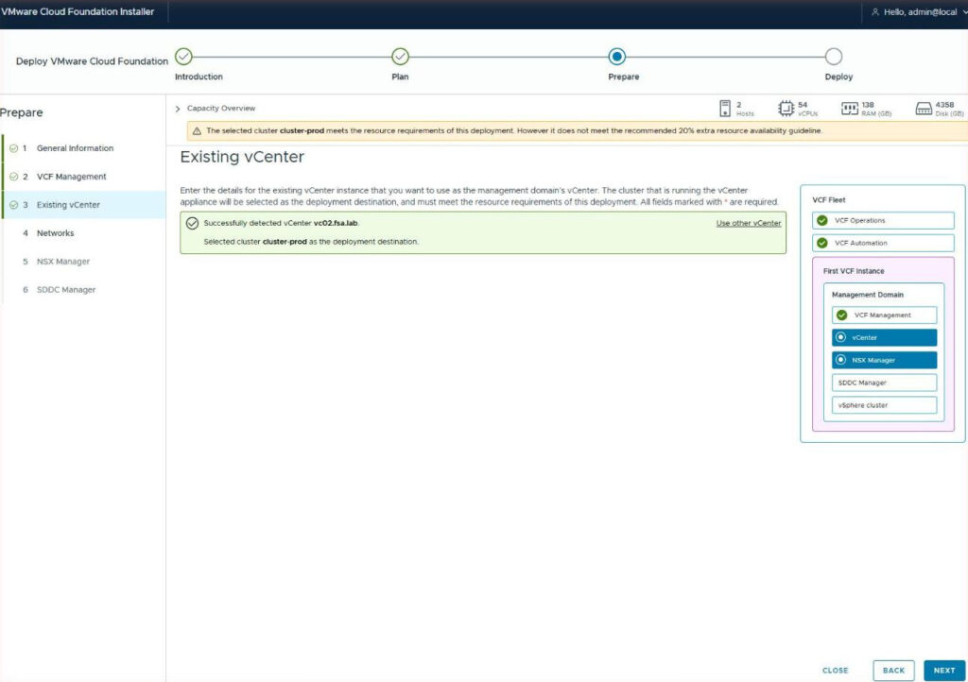Open the admin@local user dropdown
968x682 pixels.
(919, 12)
